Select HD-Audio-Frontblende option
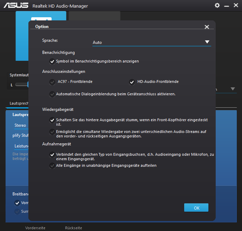Screen dimensions: 242x231 click(132, 82)
